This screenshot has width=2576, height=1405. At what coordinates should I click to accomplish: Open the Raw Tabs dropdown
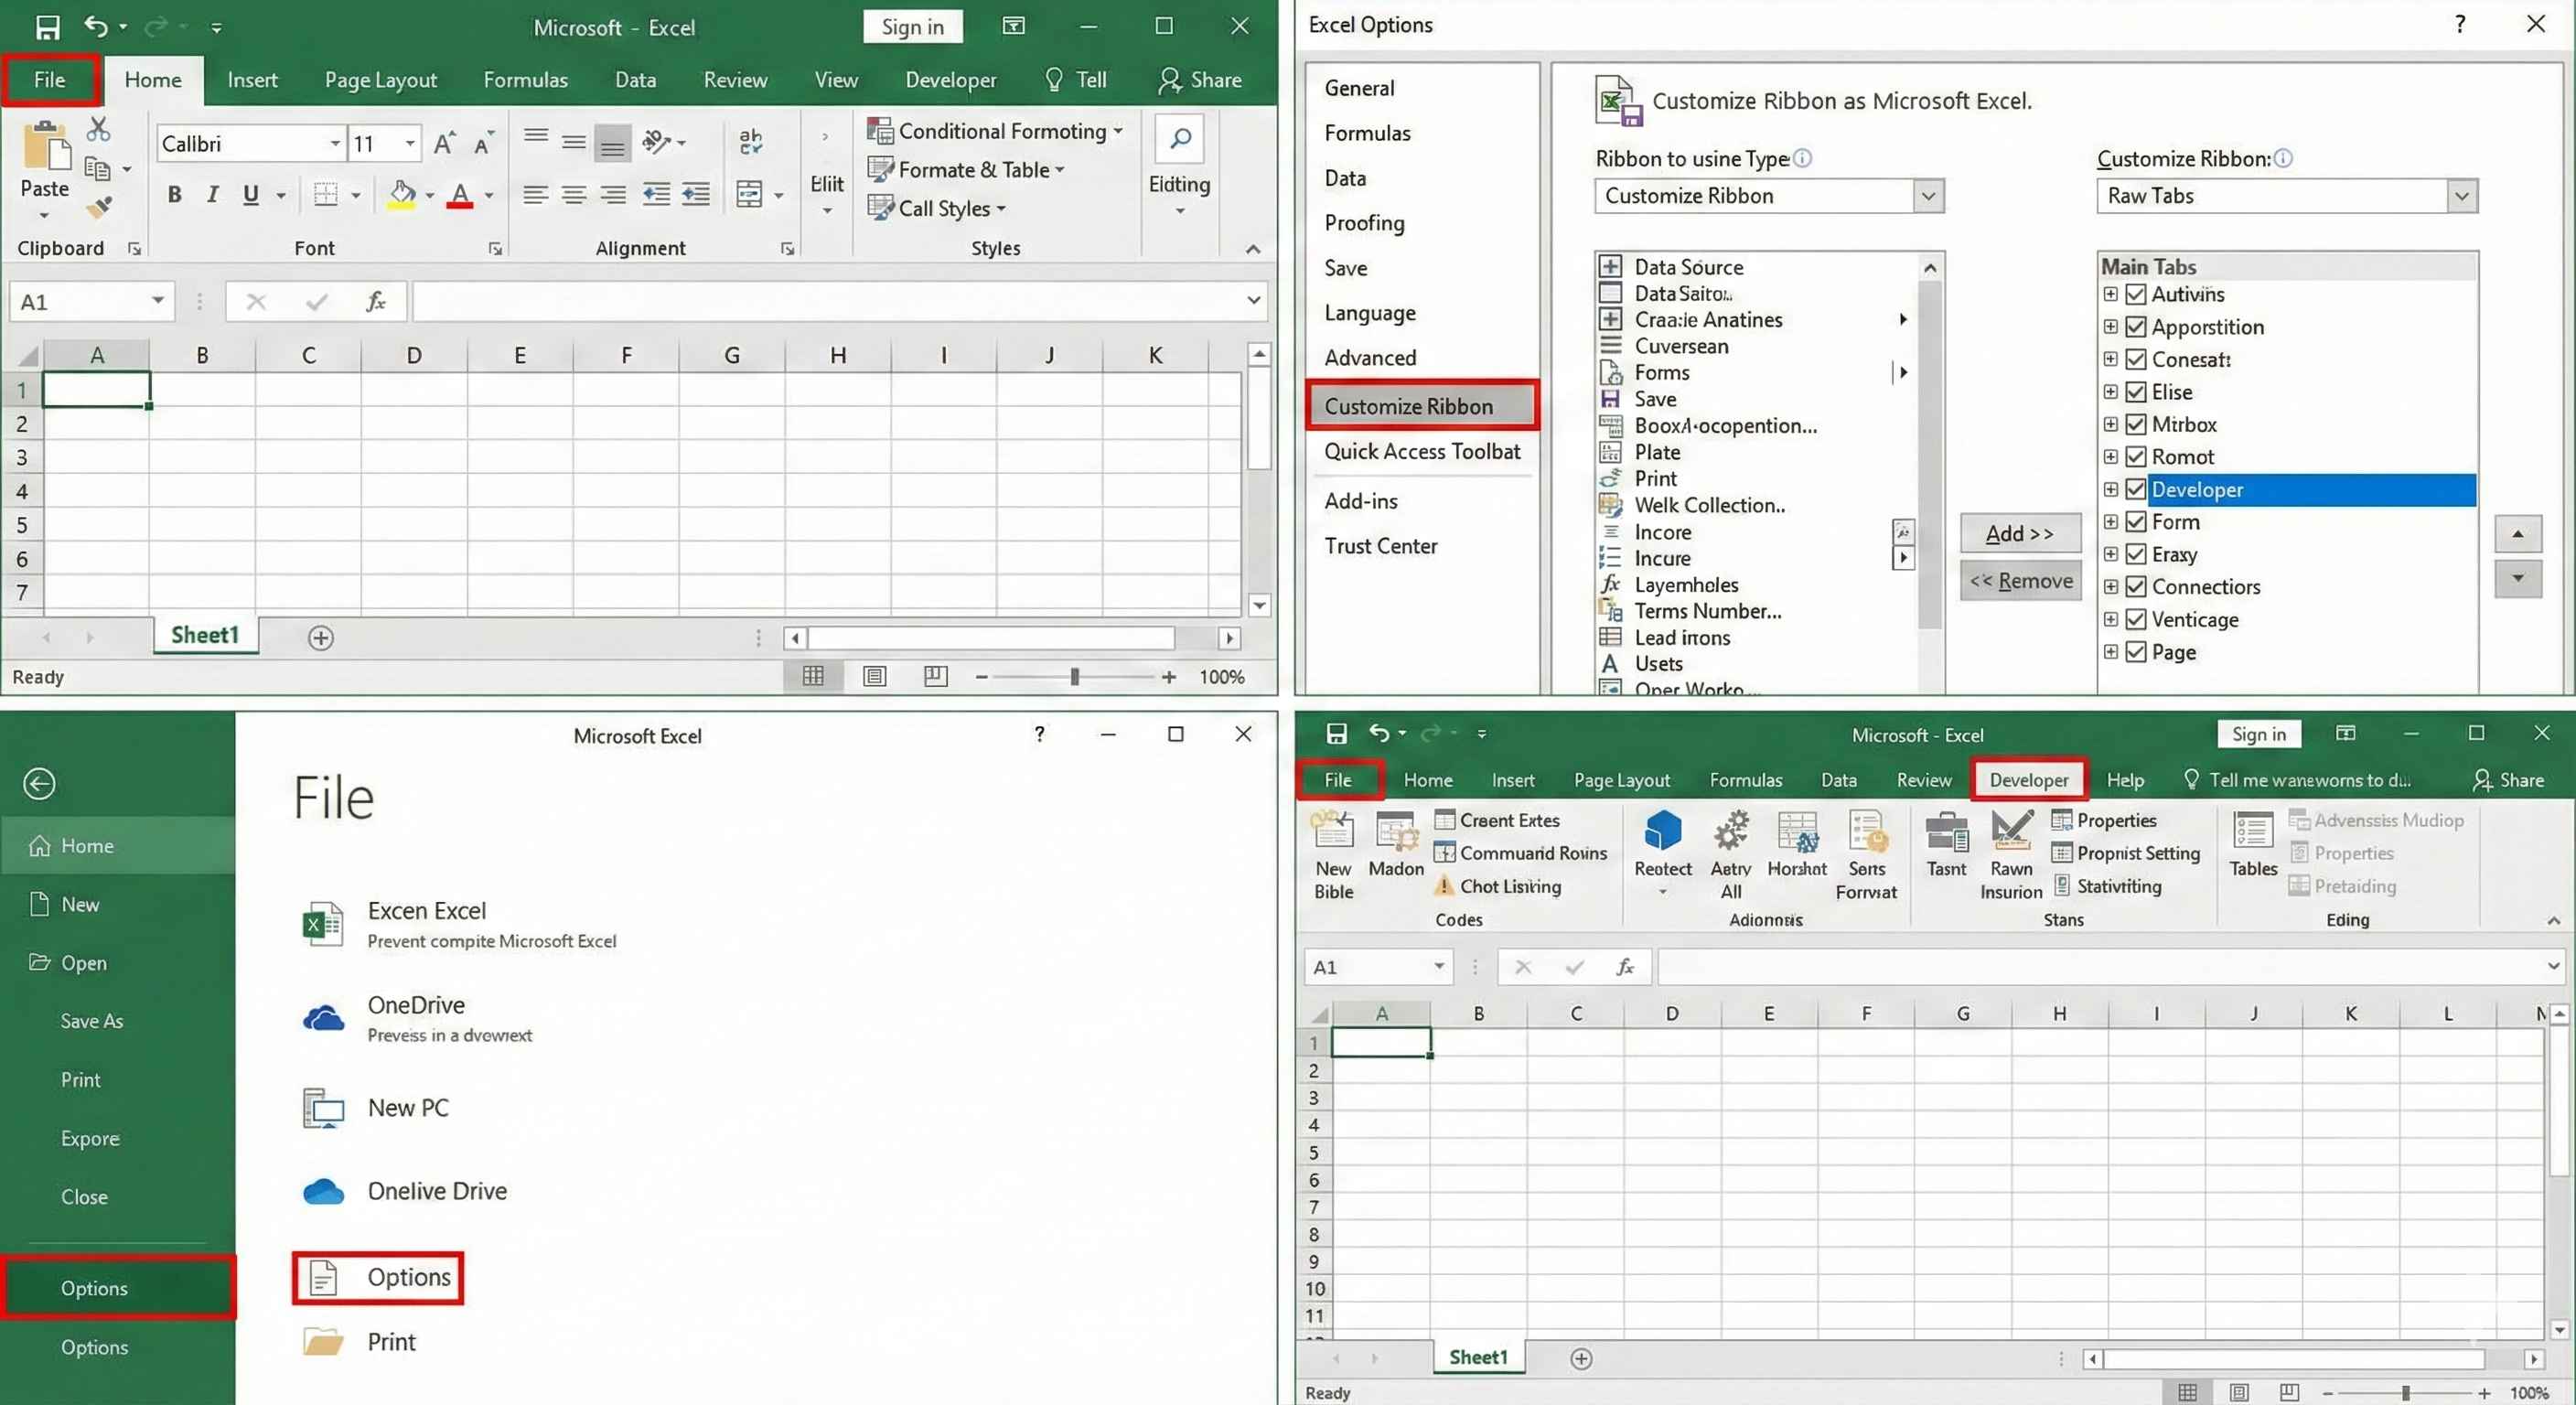(2461, 196)
